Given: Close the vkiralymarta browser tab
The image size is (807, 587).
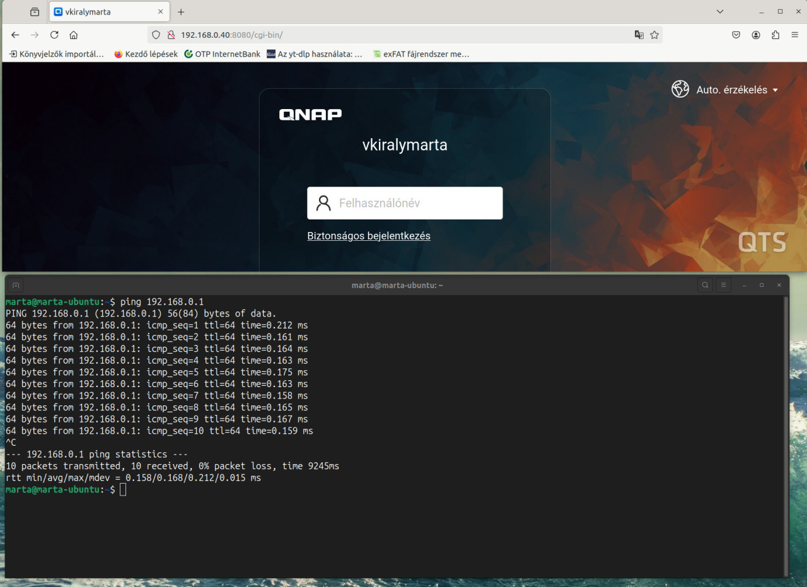Looking at the screenshot, I should (x=161, y=11).
